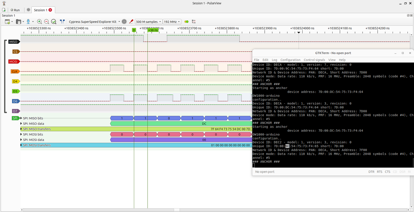The height and width of the screenshot is (212, 414).
Task: Toggle the DTR signal in GTKTerm
Action: (x=371, y=172)
